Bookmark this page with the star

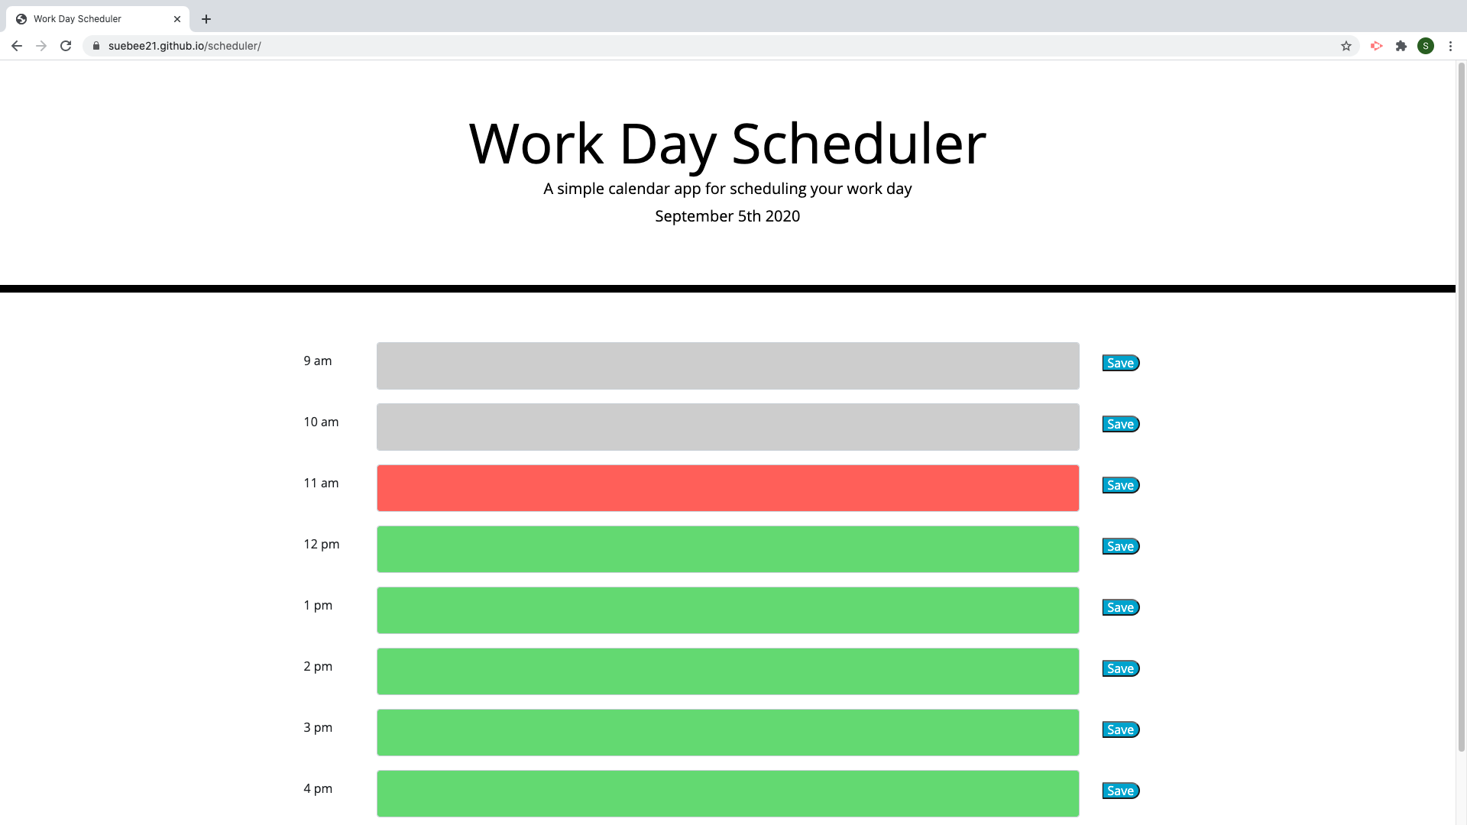(1346, 46)
